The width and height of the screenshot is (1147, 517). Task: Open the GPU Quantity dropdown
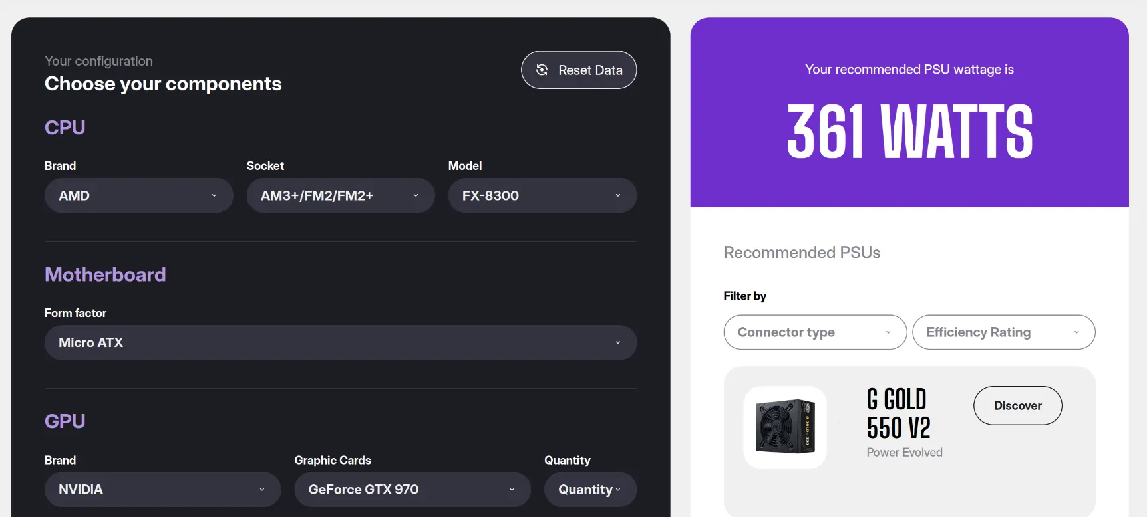(590, 490)
